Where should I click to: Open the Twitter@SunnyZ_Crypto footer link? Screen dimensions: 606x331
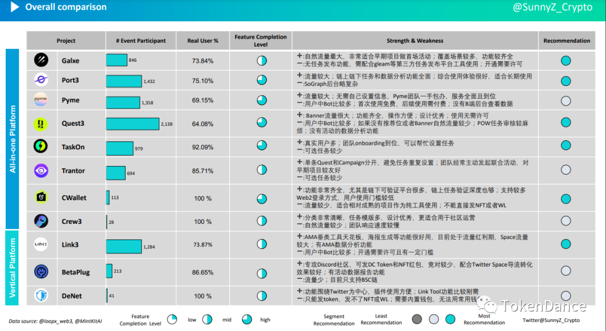pyautogui.click(x=551, y=320)
